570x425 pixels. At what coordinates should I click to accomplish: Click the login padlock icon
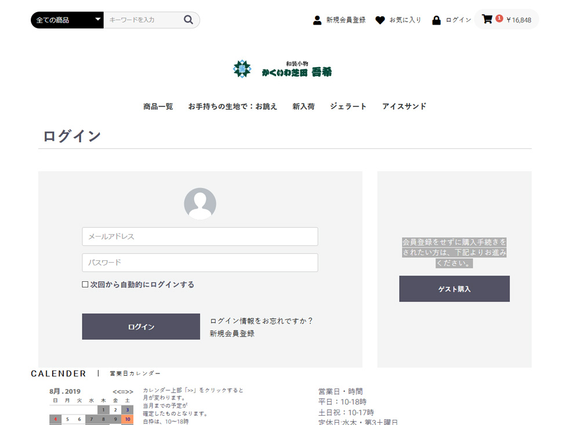point(436,20)
